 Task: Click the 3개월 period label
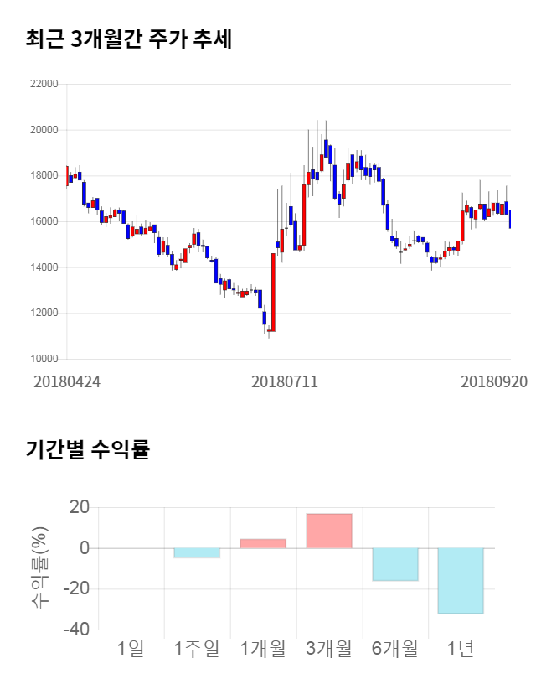[329, 648]
